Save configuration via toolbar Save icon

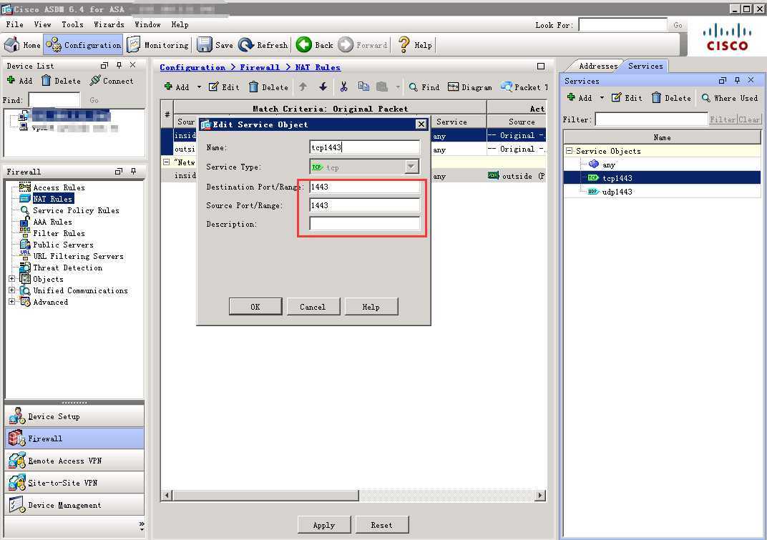click(215, 45)
